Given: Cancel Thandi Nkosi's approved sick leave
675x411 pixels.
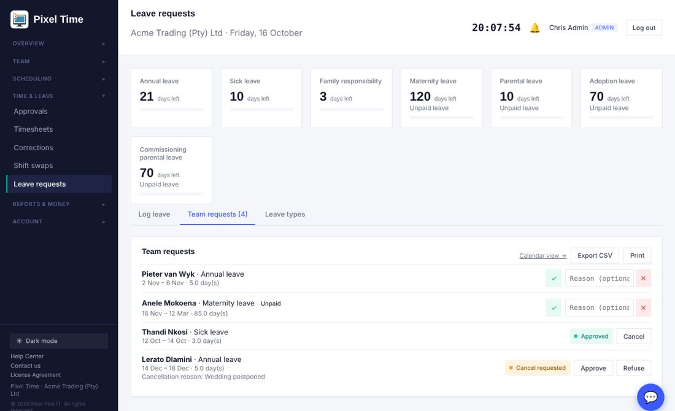Looking at the screenshot, I should 634,337.
